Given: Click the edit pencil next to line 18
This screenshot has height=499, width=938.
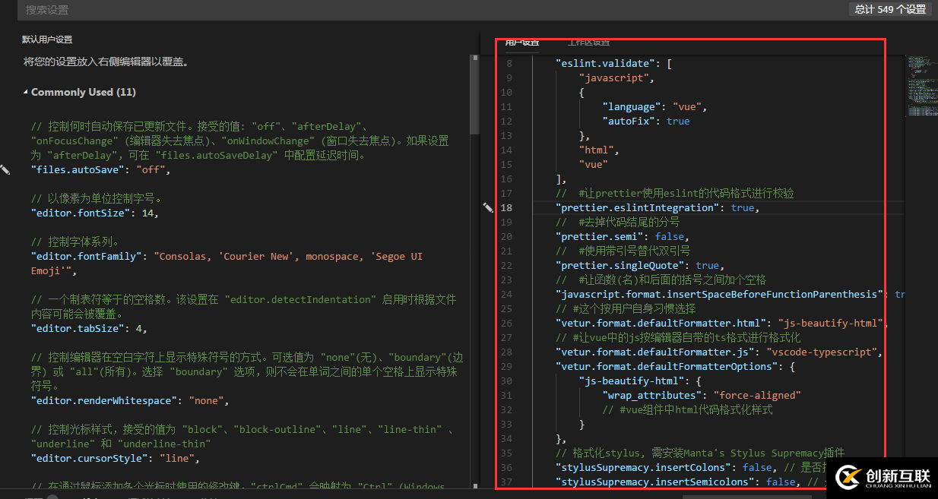Looking at the screenshot, I should pyautogui.click(x=488, y=207).
